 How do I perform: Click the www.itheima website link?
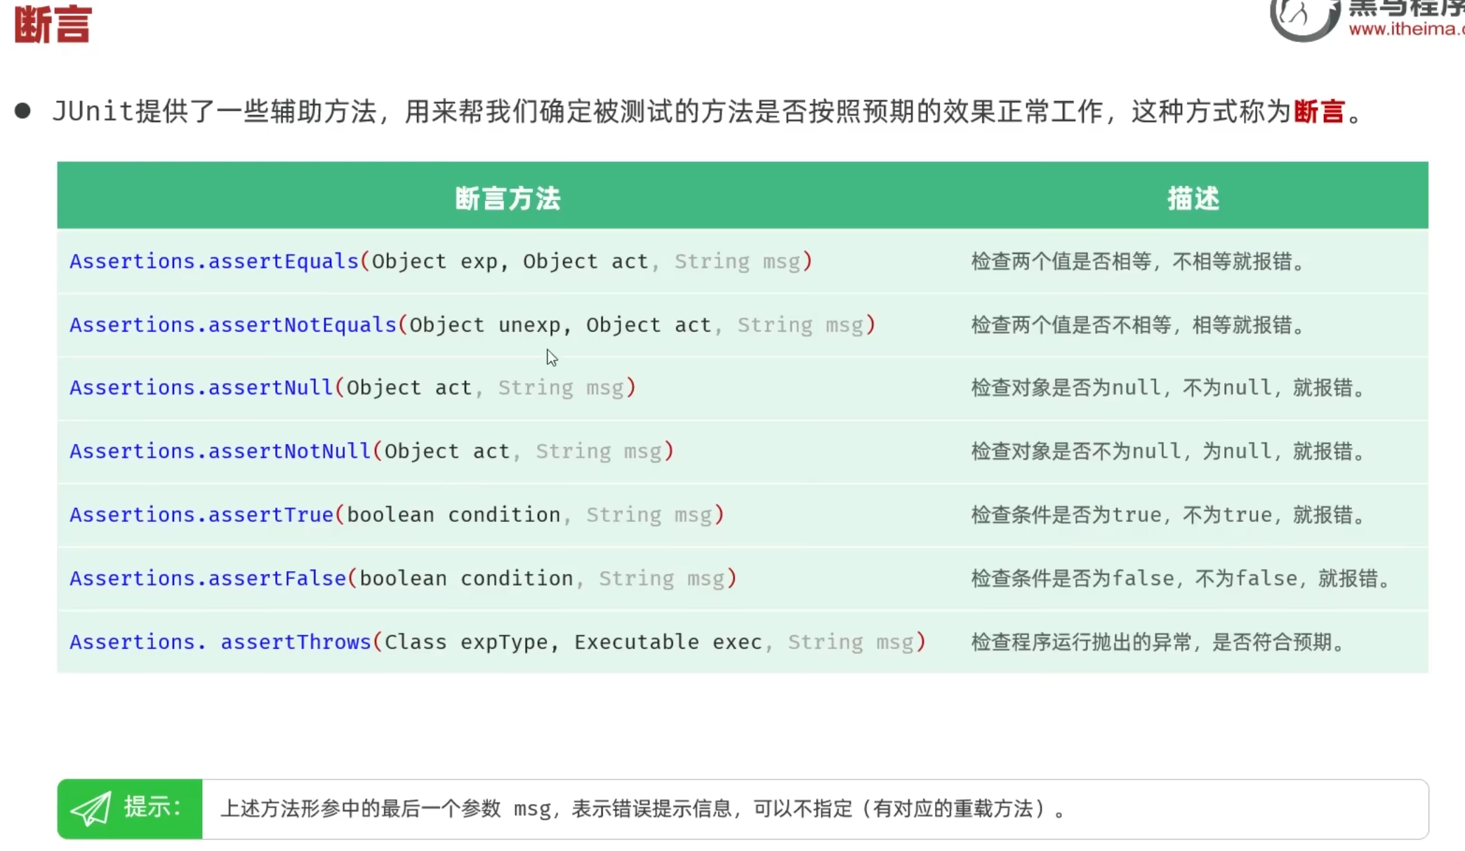pyautogui.click(x=1405, y=29)
